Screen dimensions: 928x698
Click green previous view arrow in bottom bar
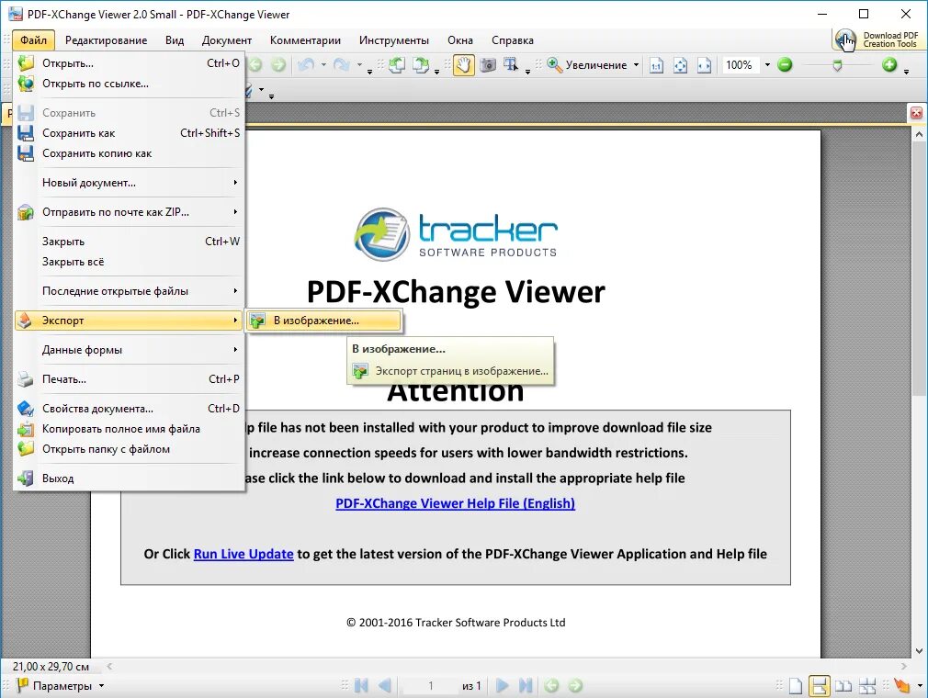pos(551,685)
